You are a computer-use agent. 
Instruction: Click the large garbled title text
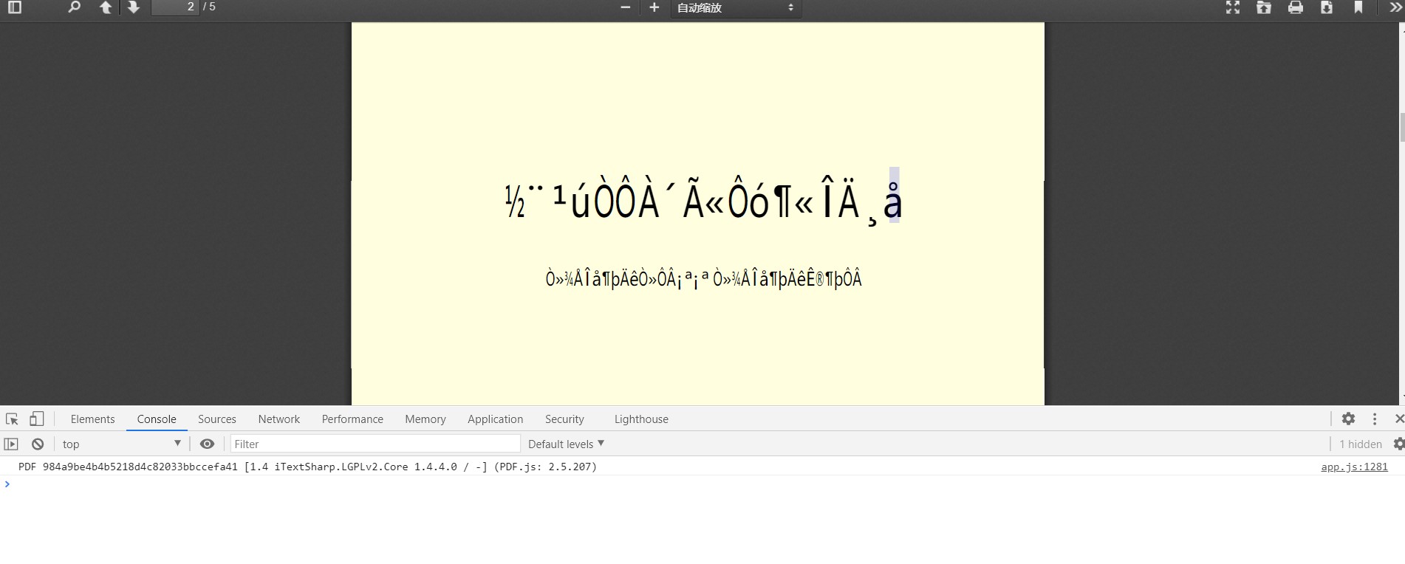703,201
